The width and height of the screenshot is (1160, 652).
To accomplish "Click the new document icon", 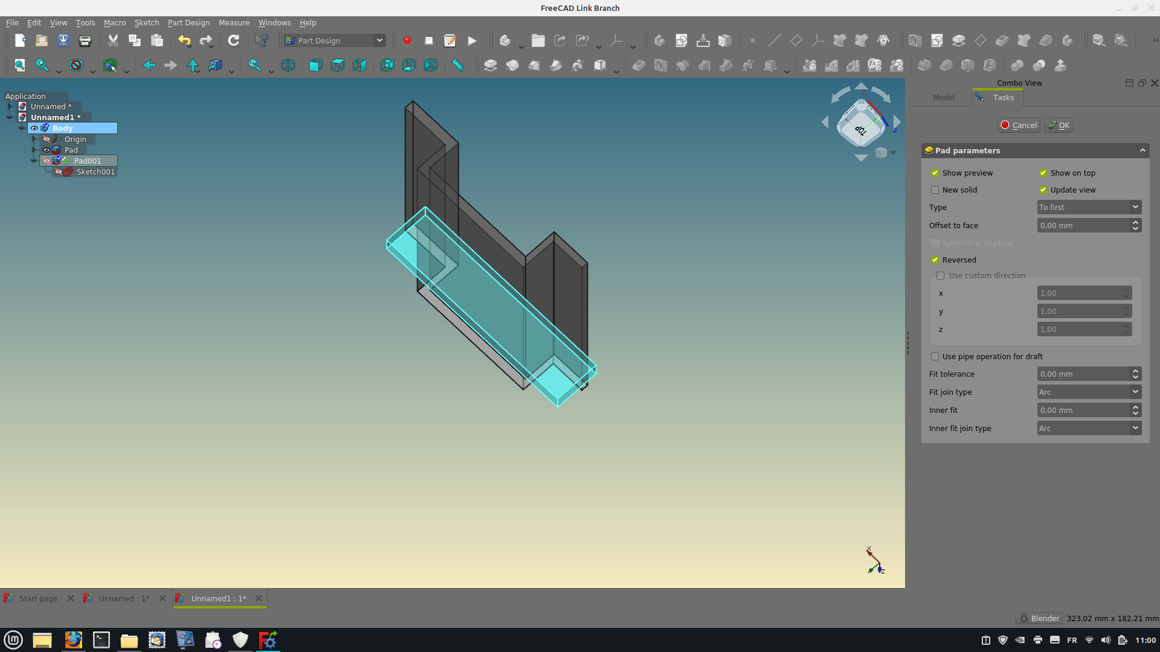I will tap(20, 40).
